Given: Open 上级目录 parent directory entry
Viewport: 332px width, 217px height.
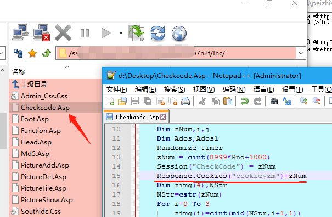Looking at the screenshot, I should point(30,85).
